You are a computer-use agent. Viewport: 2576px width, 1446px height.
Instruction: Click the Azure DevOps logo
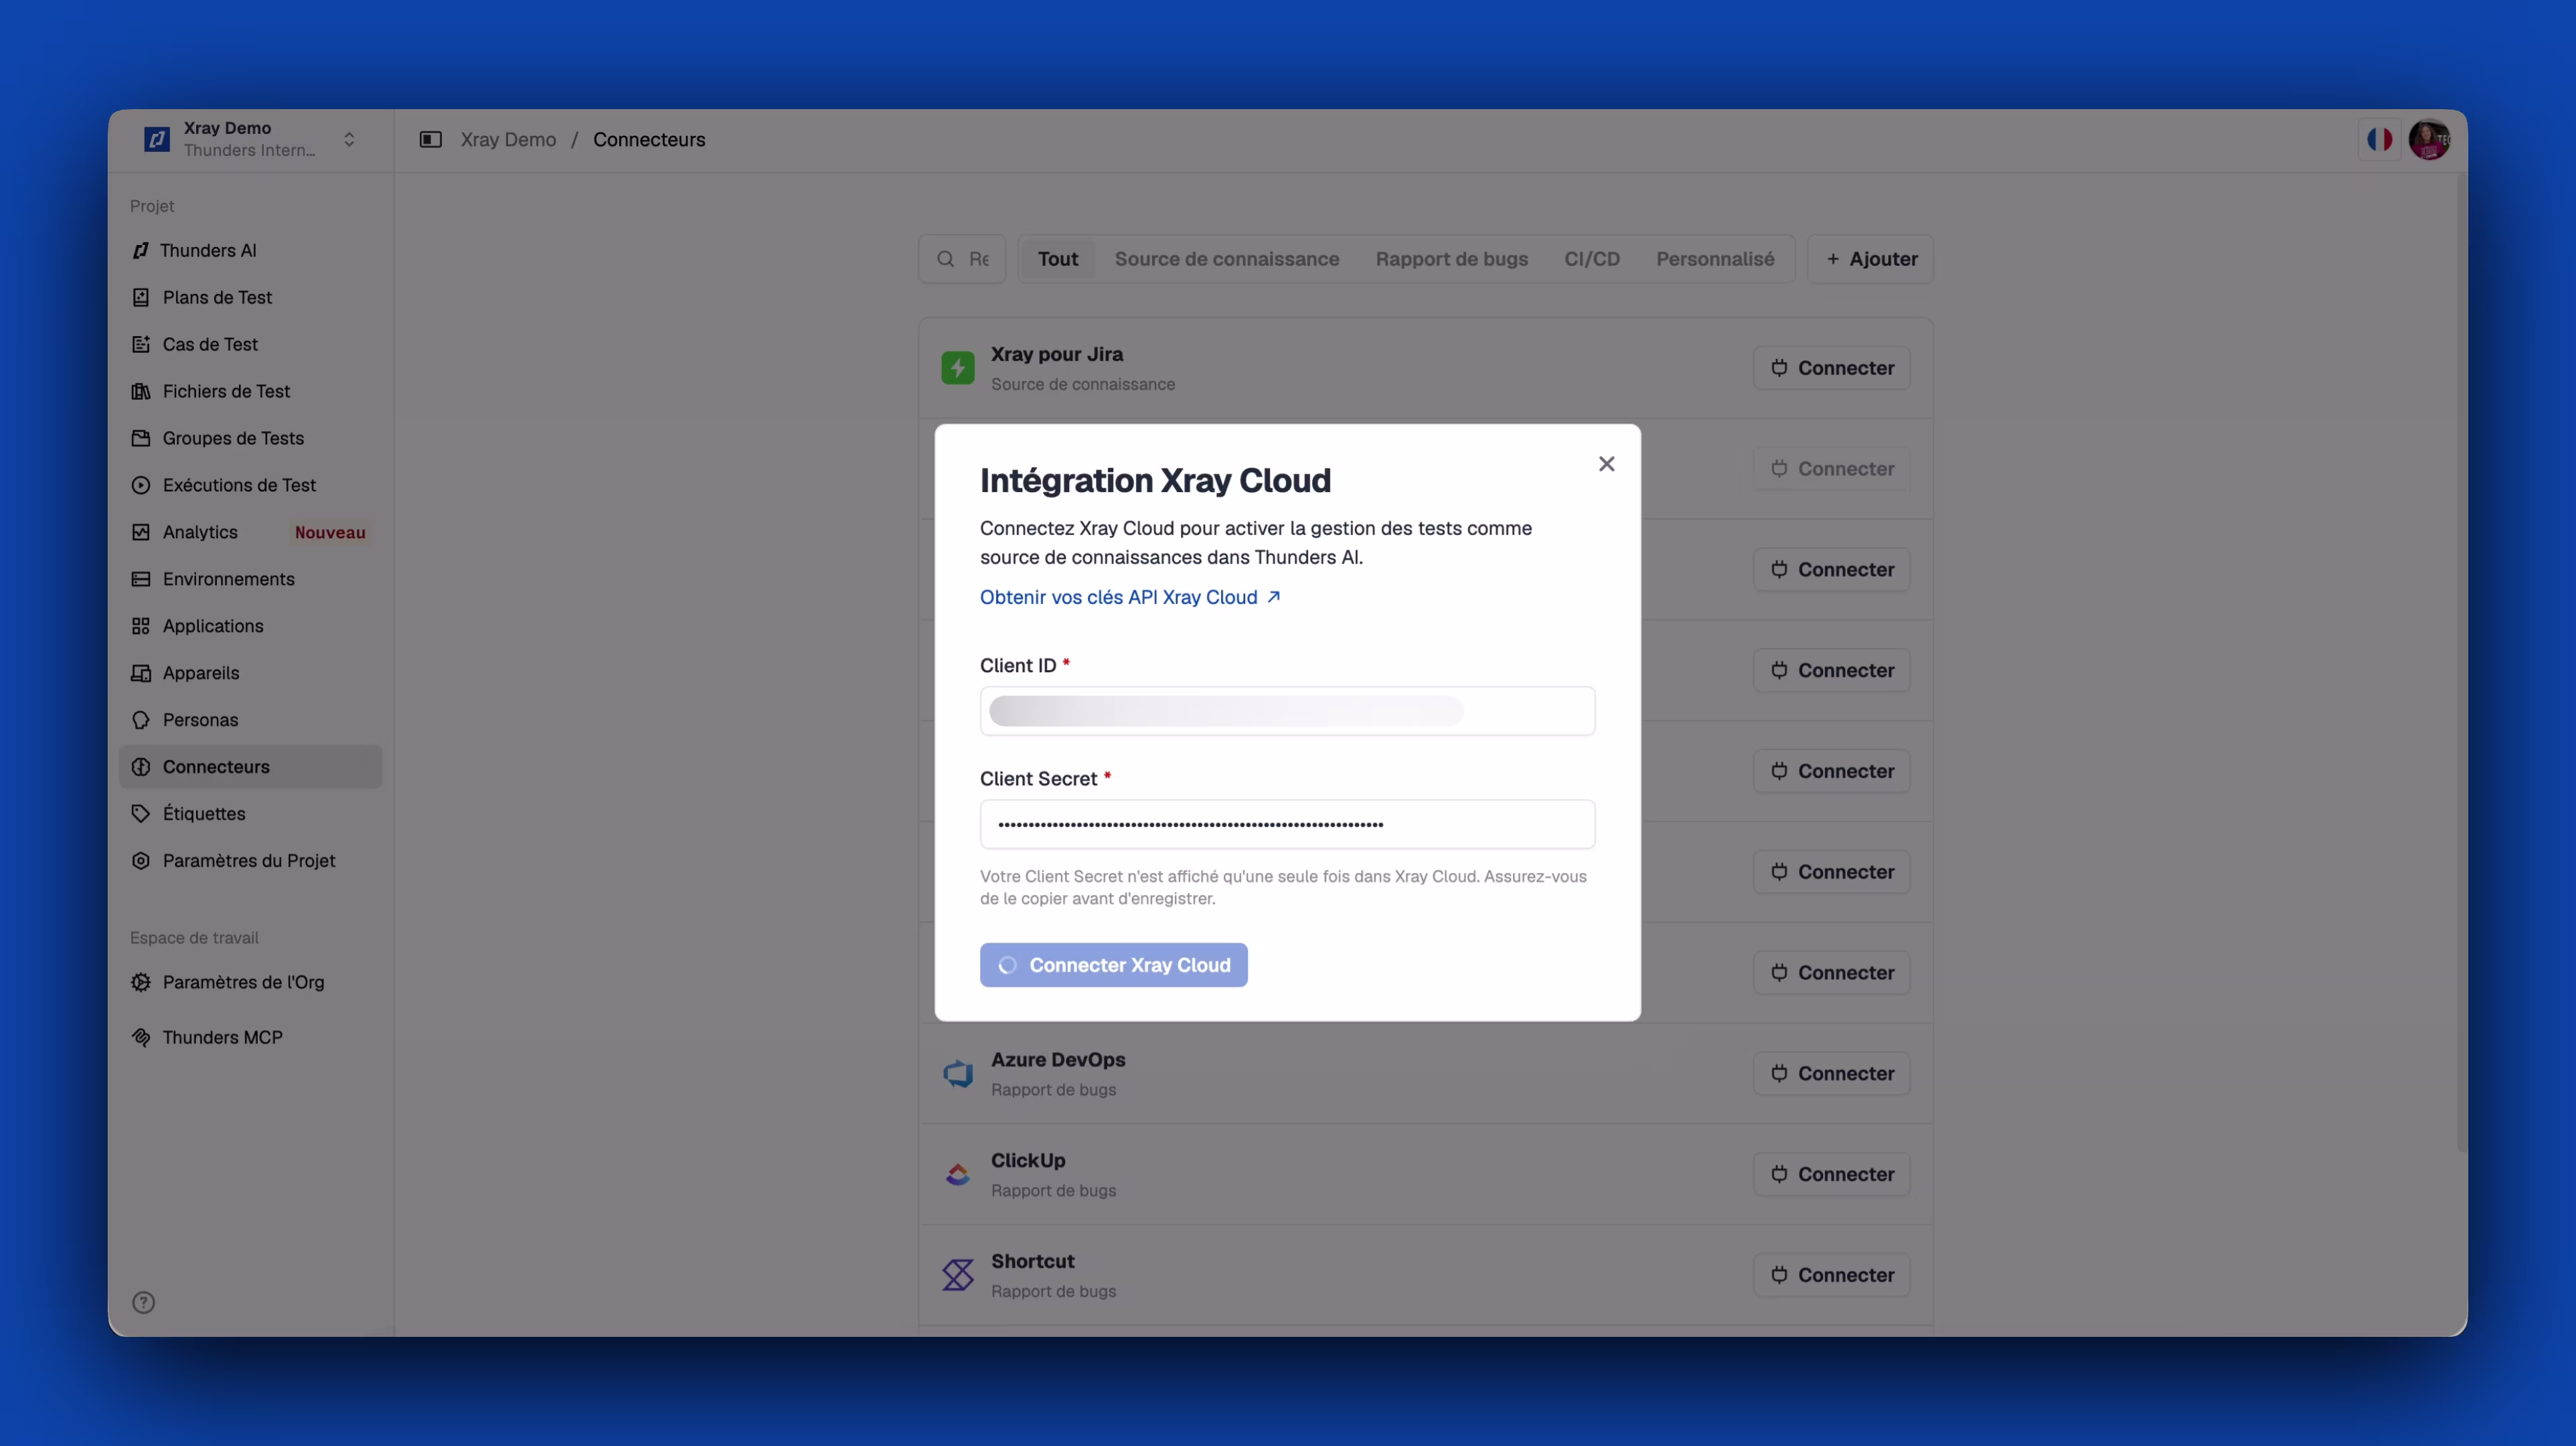click(x=958, y=1073)
